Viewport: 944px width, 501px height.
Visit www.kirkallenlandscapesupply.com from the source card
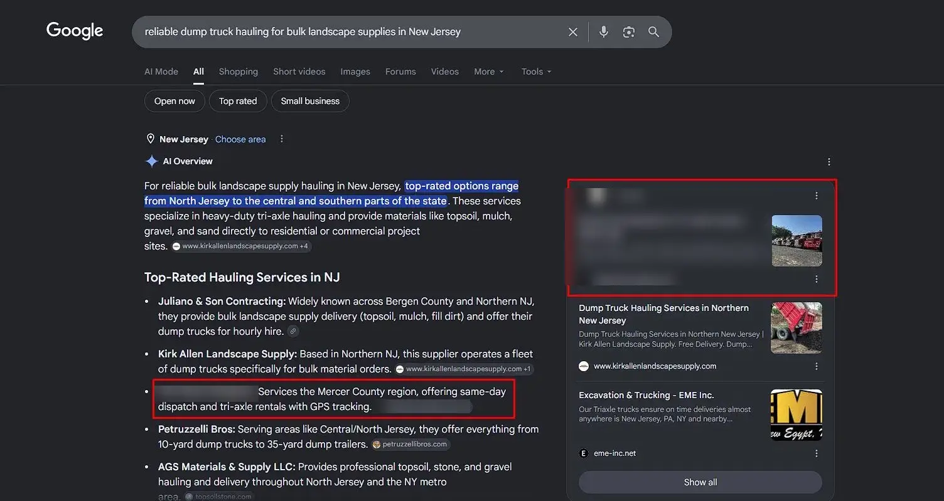(x=655, y=366)
